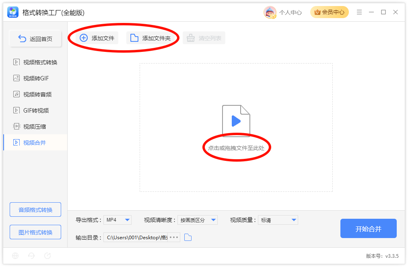408x267 pixels.
Task: Add a folder with 添加文件夹 button
Action: coord(150,38)
